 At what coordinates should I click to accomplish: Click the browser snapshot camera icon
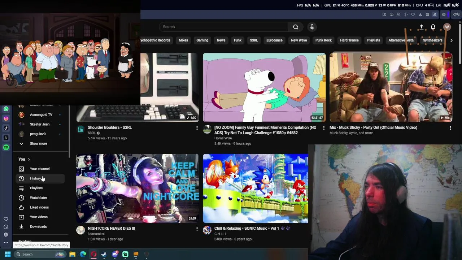(391, 14)
